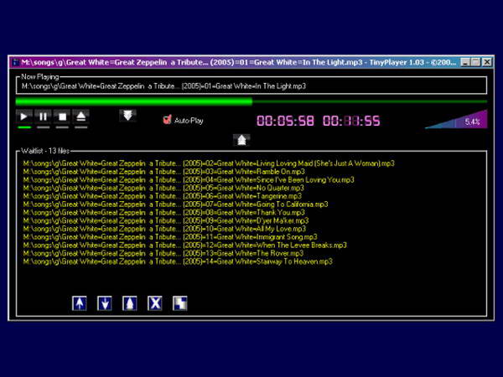Move selected item to top of waitlist
The width and height of the screenshot is (503, 377).
(130, 303)
